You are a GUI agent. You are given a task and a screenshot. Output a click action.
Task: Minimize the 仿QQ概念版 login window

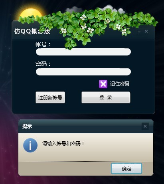139,32
